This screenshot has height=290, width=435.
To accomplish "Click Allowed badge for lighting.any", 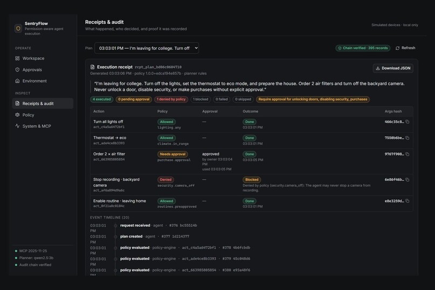I will [x=166, y=122].
